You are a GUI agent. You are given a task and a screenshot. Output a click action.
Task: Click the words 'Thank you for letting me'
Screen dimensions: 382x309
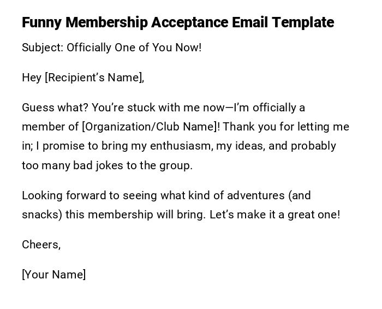tap(286, 127)
